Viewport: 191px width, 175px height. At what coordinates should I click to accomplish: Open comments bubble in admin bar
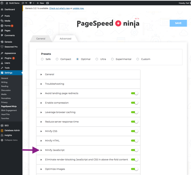point(31,3)
